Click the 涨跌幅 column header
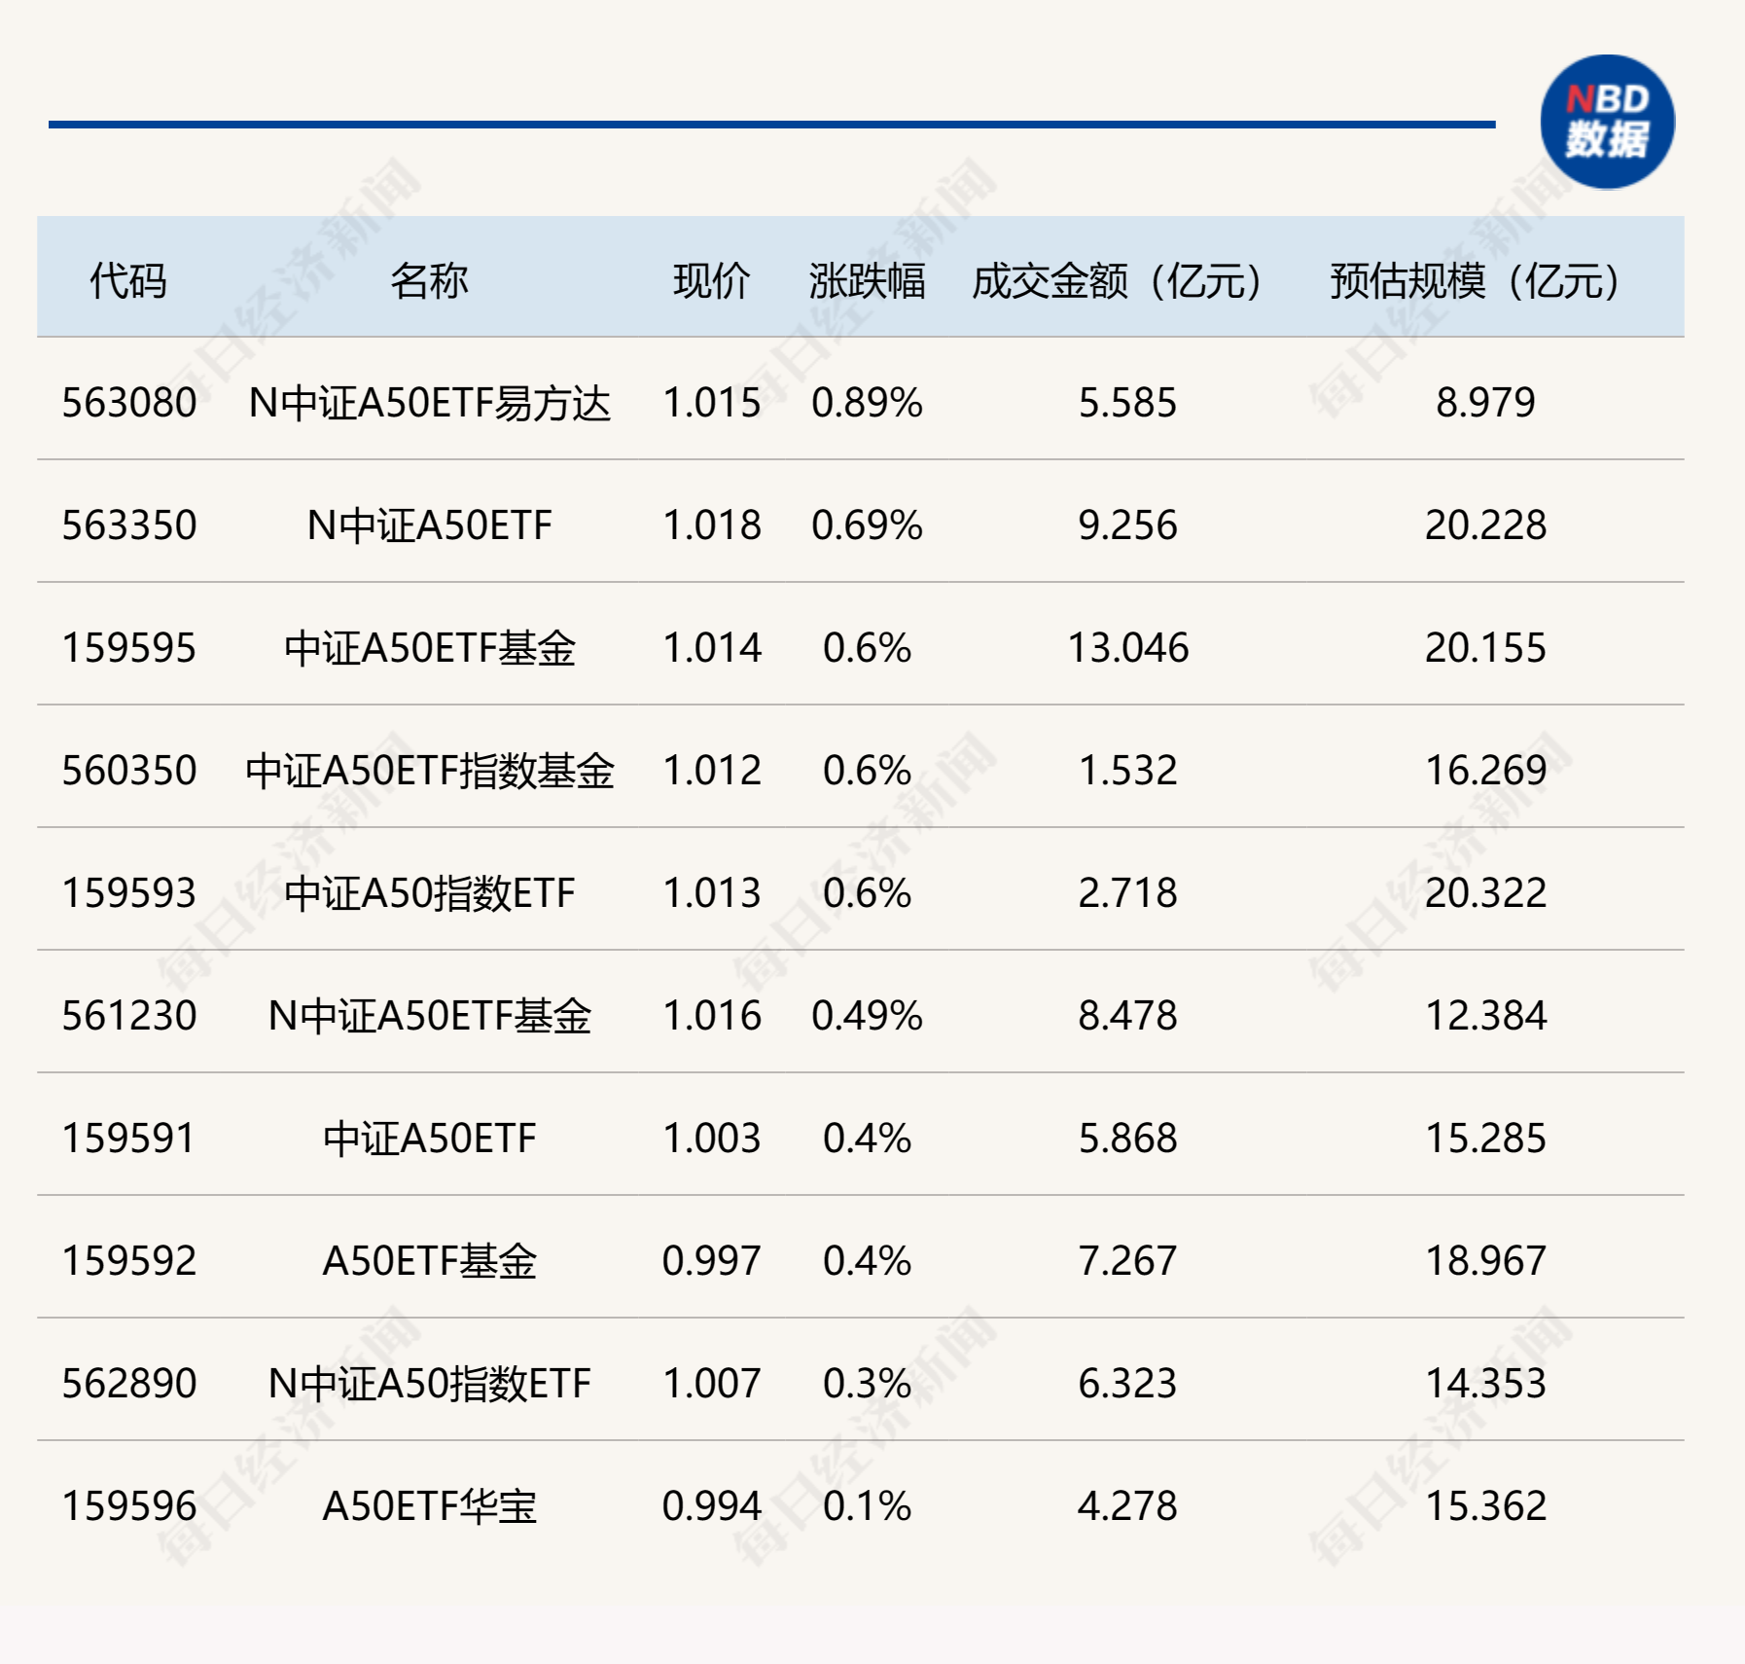Image resolution: width=1745 pixels, height=1664 pixels. coord(867,281)
